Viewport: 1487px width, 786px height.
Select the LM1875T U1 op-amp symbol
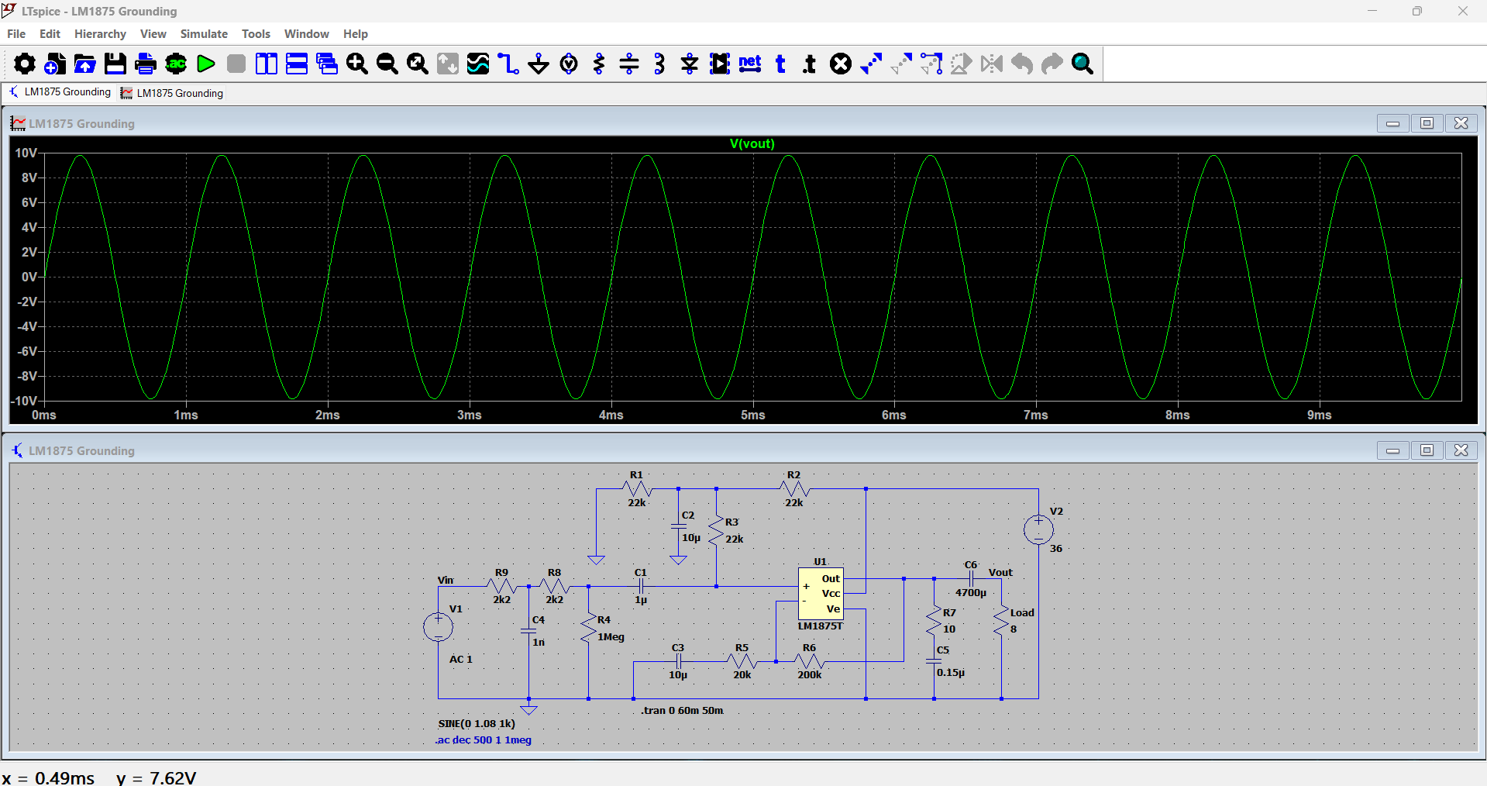tap(821, 594)
